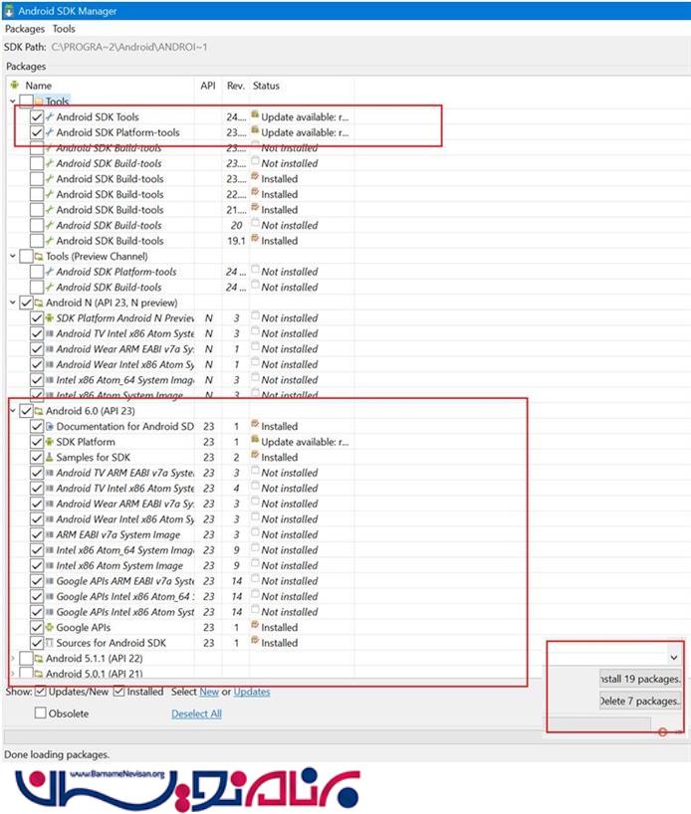Click the Select Updates link
Screen dimensions: 691x814
coord(252,692)
